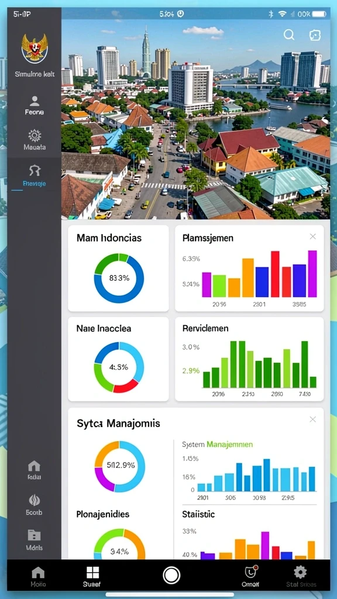The height and width of the screenshot is (599, 337).
Task: Open the square icon beside search
Action: (x=314, y=35)
